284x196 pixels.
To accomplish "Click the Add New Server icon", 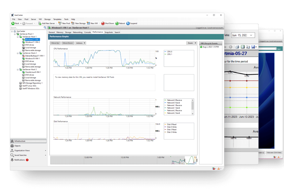I will (40, 23).
